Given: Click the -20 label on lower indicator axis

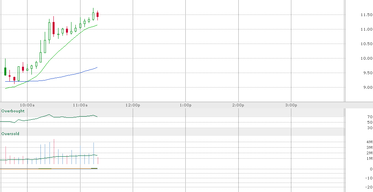Looking at the screenshot, I should tap(369, 187).
